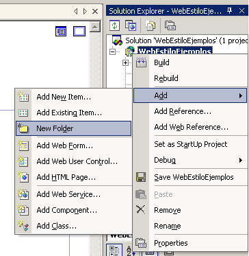Click the Add Component icon
The height and width of the screenshot is (256, 249).
[23, 210]
